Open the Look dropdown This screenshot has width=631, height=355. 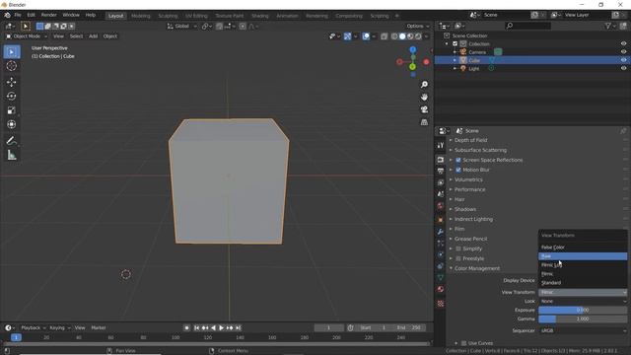(x=583, y=301)
